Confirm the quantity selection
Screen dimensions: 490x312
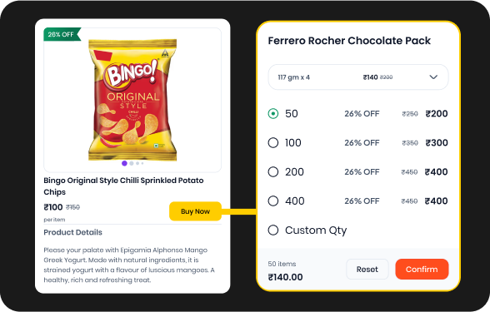tap(422, 269)
